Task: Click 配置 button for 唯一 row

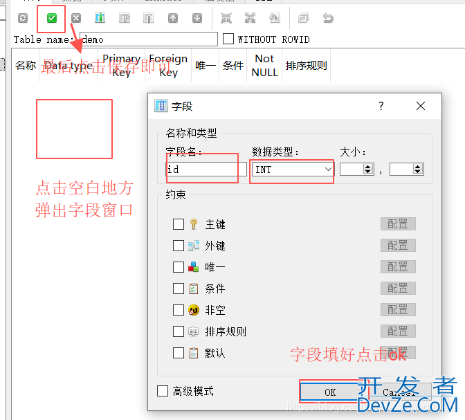Action: click(x=398, y=266)
